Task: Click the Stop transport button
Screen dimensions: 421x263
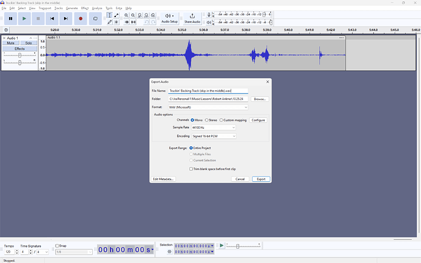Action: pos(38,18)
